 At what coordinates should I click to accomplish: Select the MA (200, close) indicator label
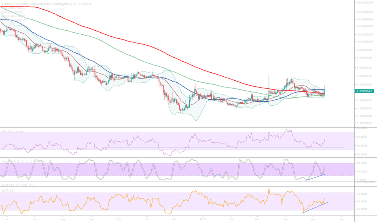click(13, 8)
